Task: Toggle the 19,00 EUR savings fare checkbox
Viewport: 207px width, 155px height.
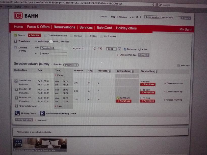Action: [118, 98]
